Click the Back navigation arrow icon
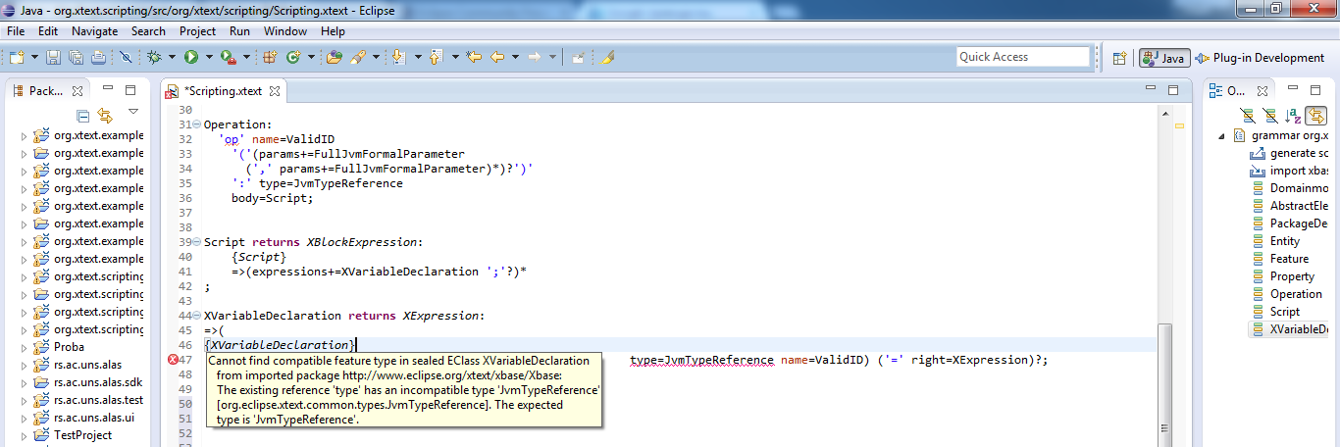 [x=497, y=58]
